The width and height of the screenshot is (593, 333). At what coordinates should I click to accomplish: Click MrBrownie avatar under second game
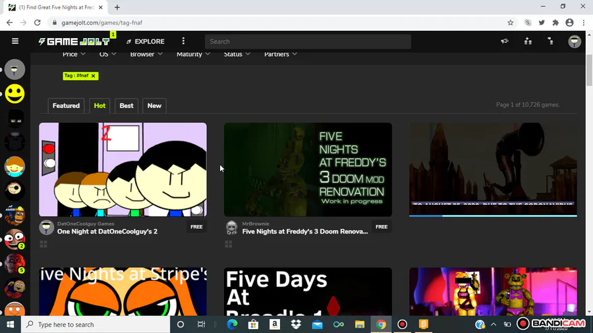coord(231,228)
